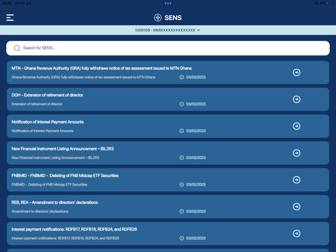Tap the search magnifier icon

(17, 48)
